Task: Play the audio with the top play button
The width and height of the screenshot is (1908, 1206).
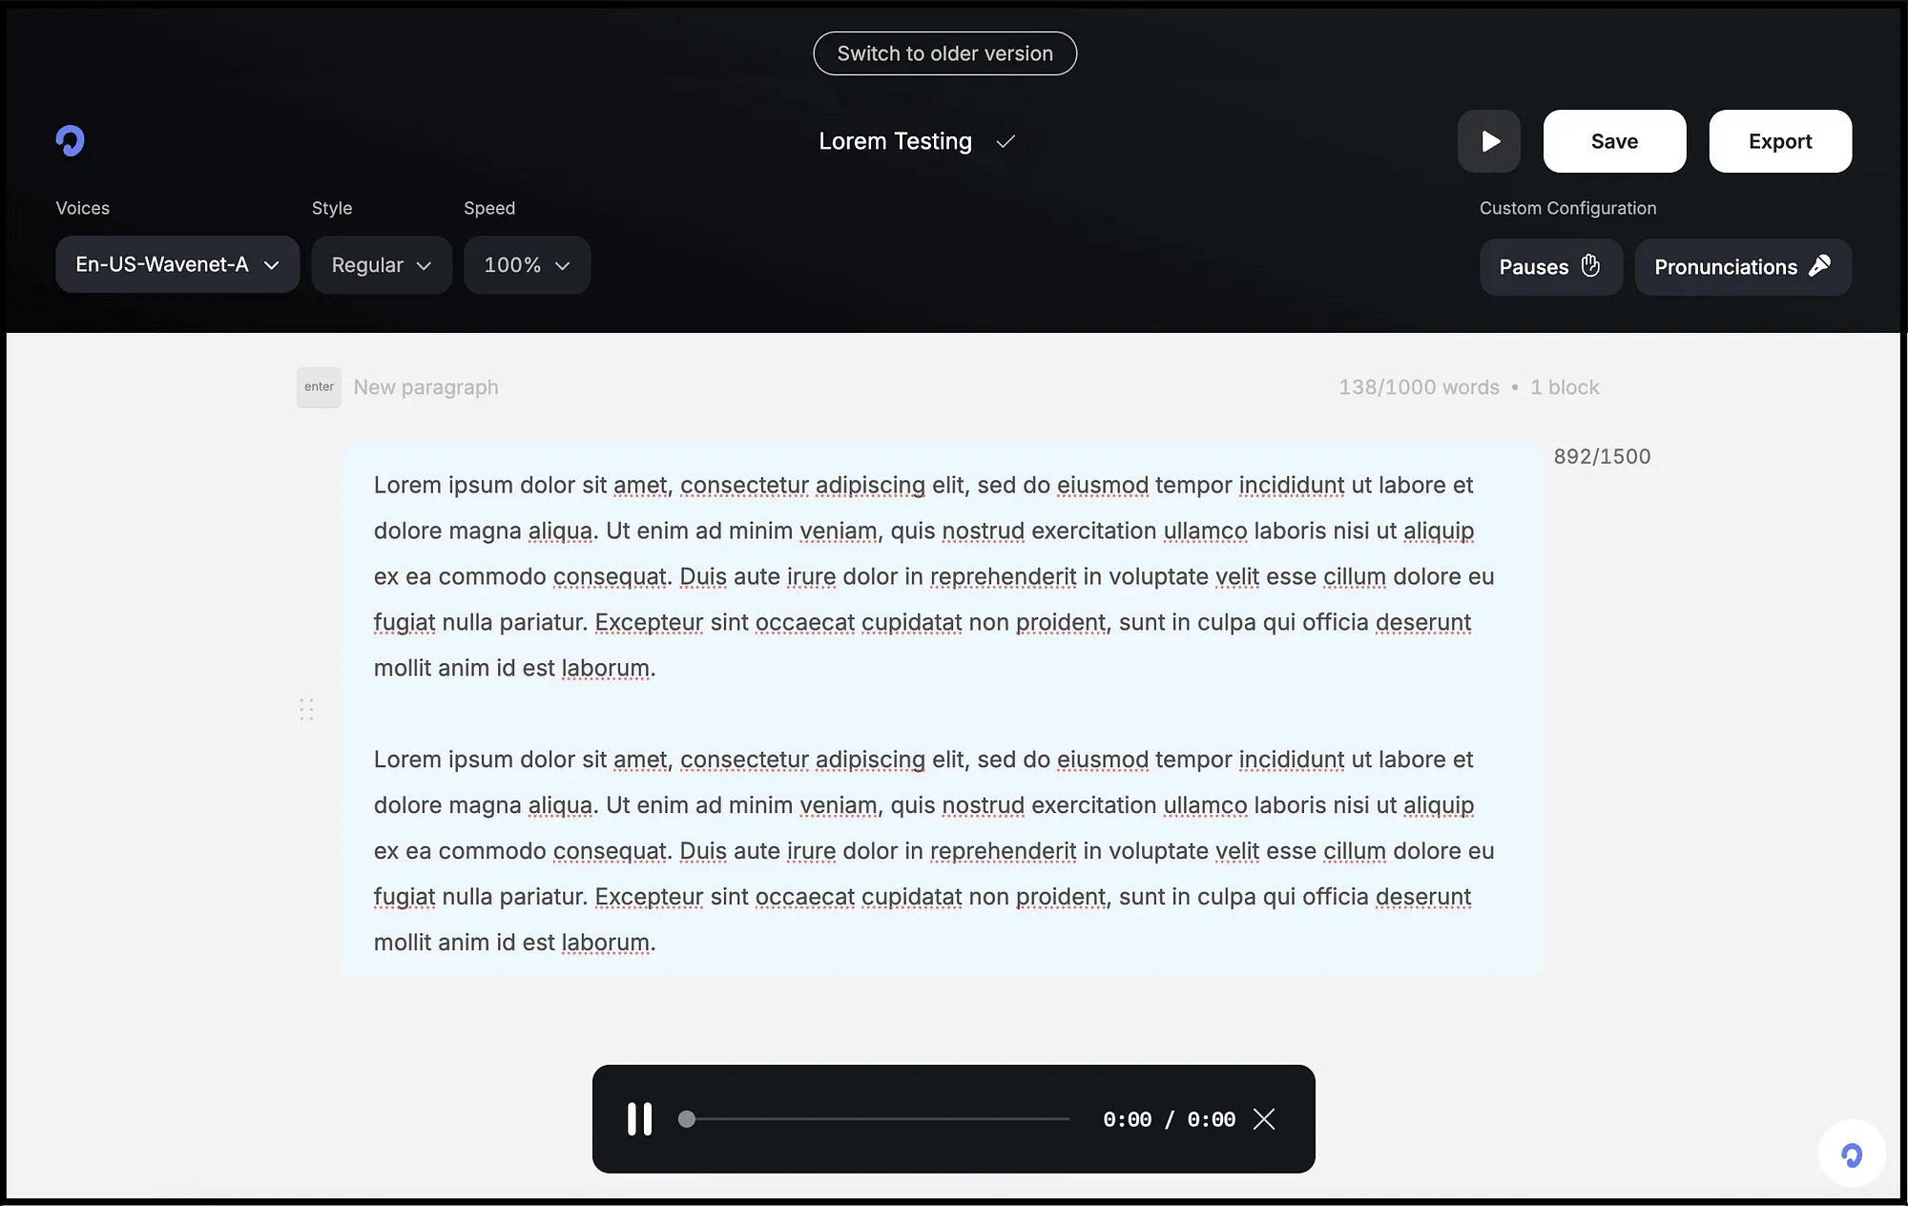Action: pyautogui.click(x=1489, y=141)
